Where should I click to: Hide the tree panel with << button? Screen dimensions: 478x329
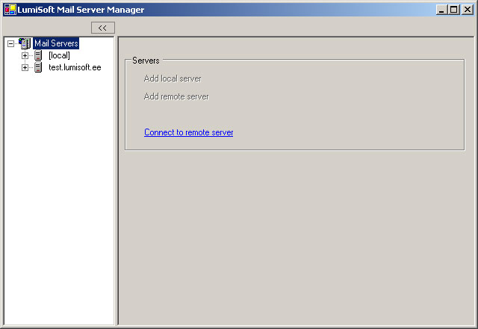[x=102, y=28]
